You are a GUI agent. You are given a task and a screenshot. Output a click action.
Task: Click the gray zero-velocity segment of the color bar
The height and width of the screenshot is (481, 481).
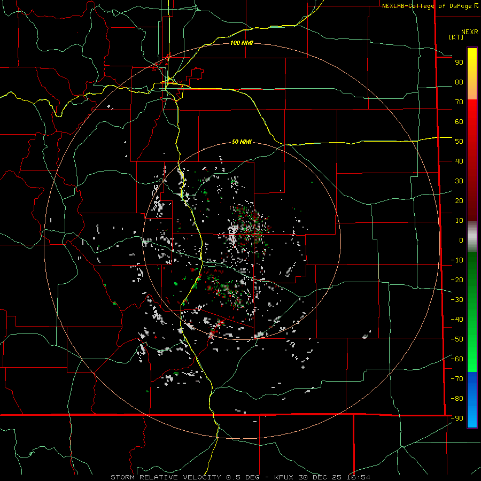tap(472, 237)
